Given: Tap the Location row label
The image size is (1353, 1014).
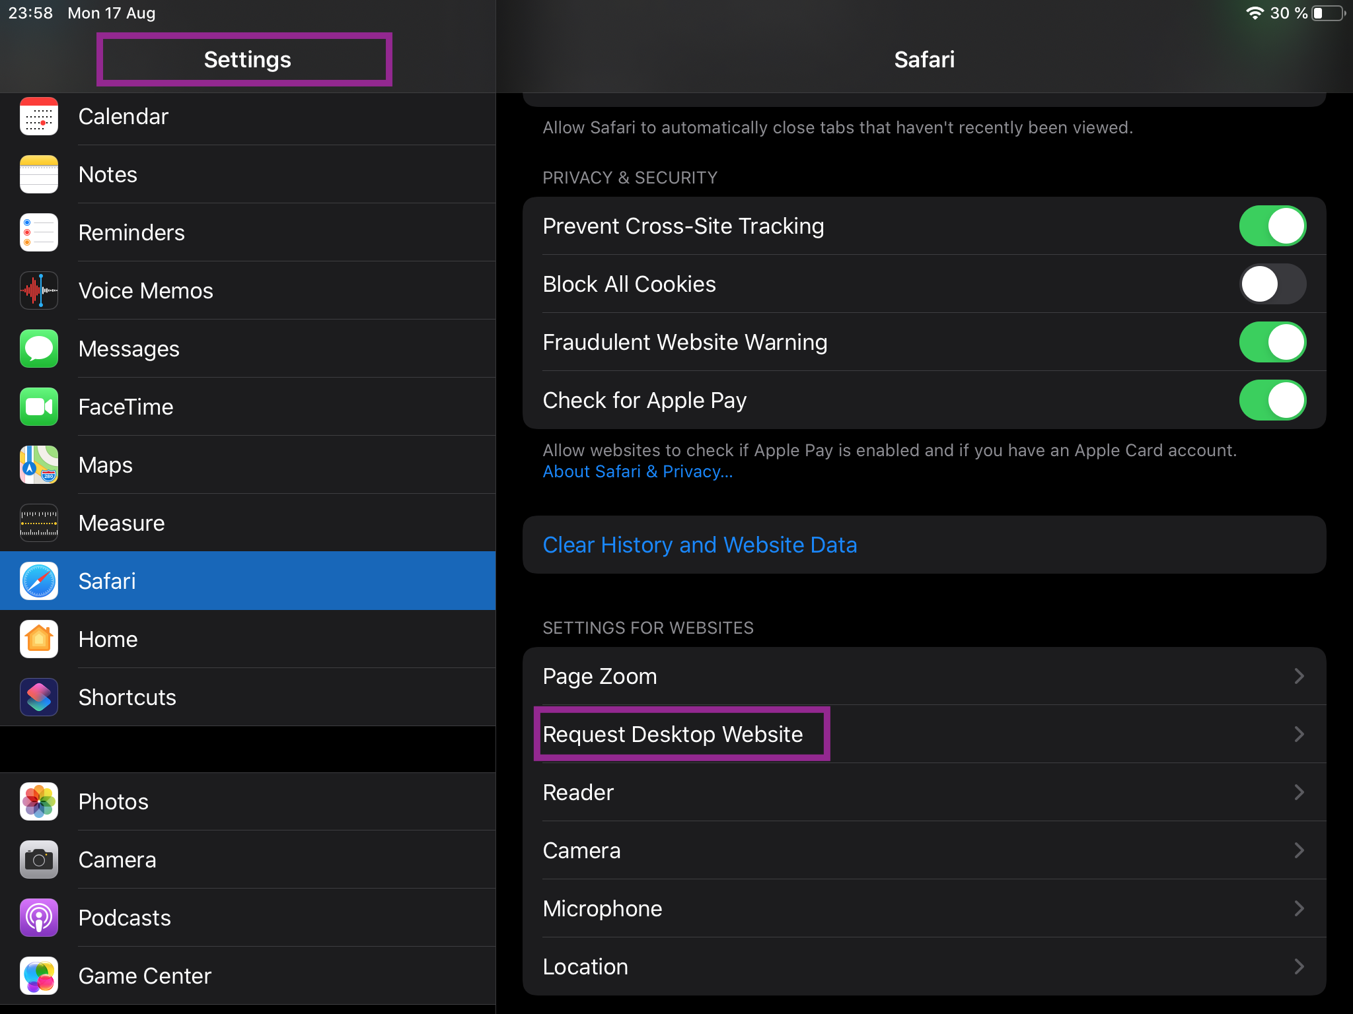Looking at the screenshot, I should pos(585,967).
